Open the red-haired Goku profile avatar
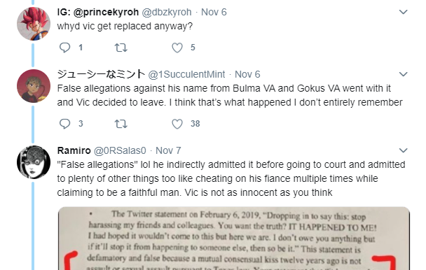 (x=34, y=24)
